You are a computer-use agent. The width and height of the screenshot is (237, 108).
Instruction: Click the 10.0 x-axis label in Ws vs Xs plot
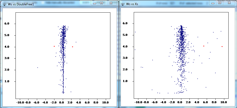click(224, 102)
